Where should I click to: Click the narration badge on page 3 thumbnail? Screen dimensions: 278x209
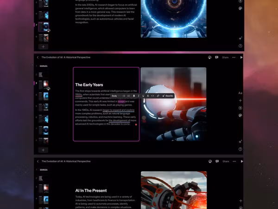pos(48,89)
